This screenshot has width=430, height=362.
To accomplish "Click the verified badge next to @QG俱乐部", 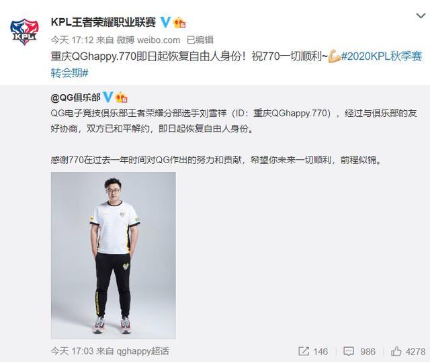I will [x=107, y=97].
